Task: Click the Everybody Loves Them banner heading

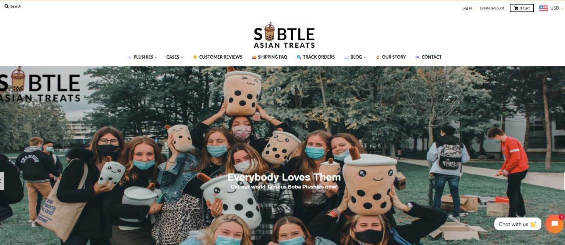Action: [x=284, y=178]
